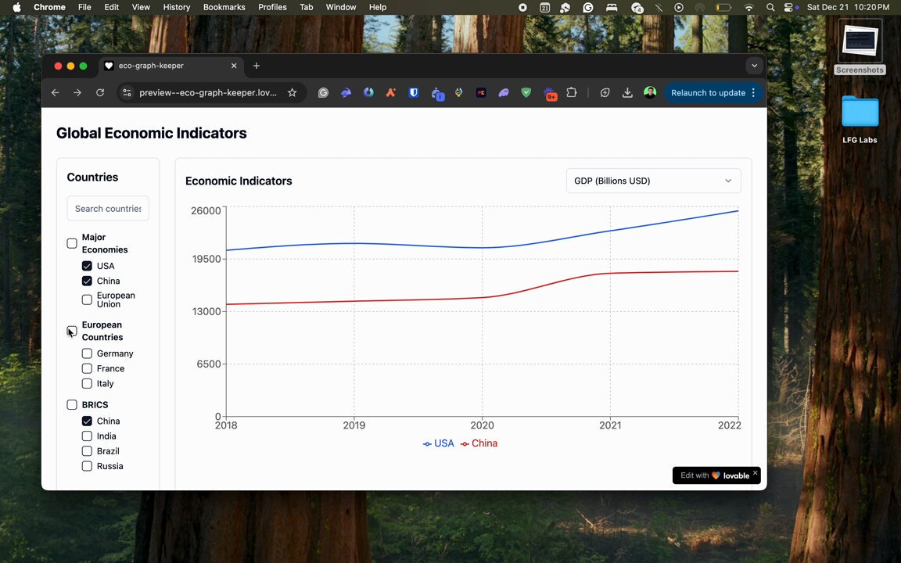Image resolution: width=901 pixels, height=563 pixels.
Task: Uncheck China under Major Economies
Action: (87, 281)
